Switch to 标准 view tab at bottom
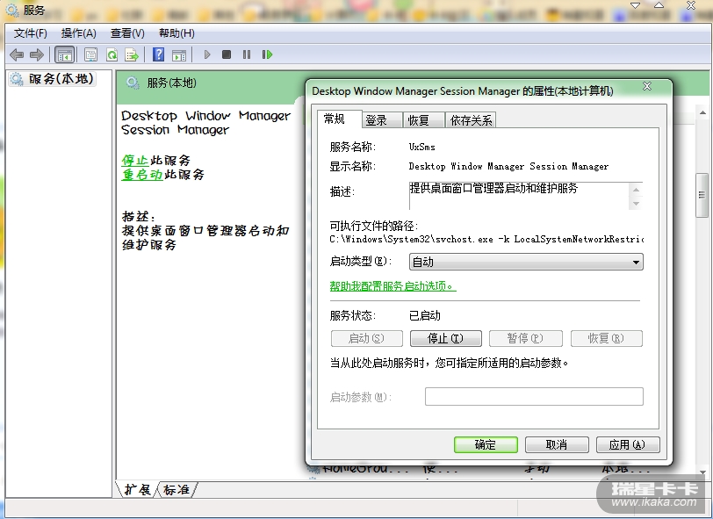This screenshot has width=713, height=519. (176, 489)
